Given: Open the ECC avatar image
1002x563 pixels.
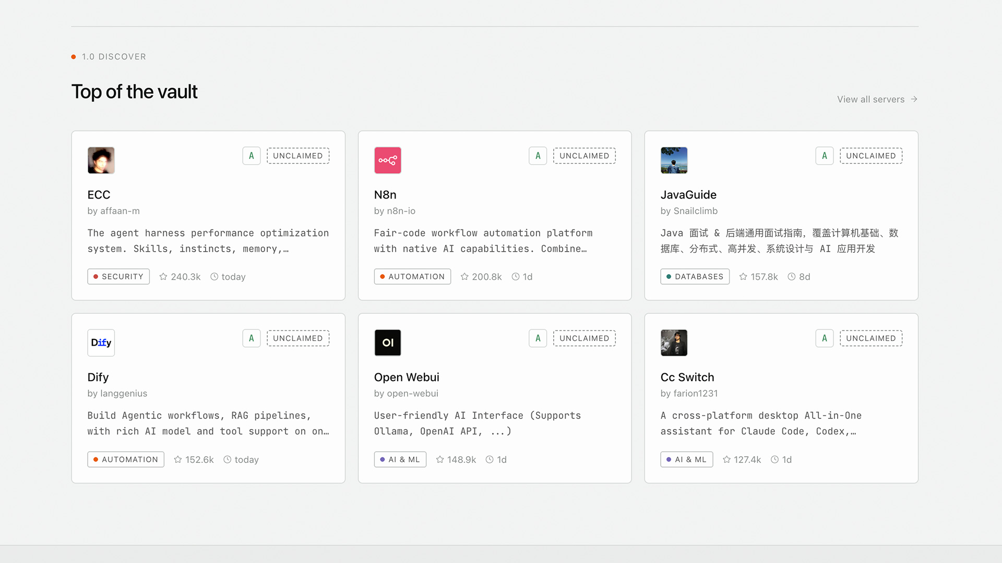Looking at the screenshot, I should [x=101, y=160].
